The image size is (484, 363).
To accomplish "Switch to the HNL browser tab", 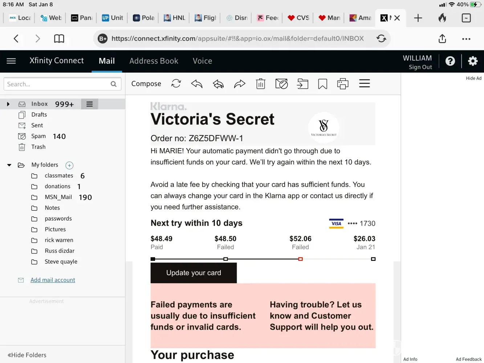I will pos(175,18).
